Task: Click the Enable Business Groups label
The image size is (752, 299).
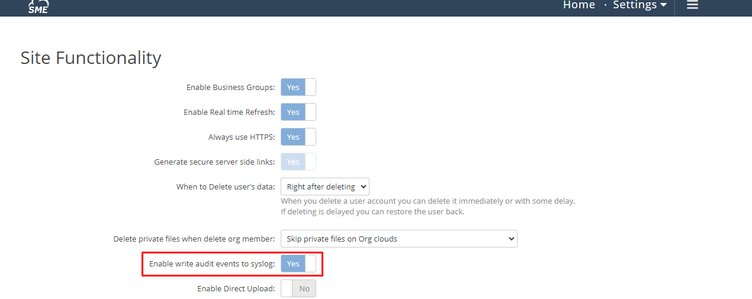Action: 230,87
